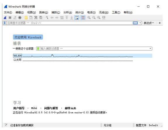Open capture options gear icon

click(20, 18)
